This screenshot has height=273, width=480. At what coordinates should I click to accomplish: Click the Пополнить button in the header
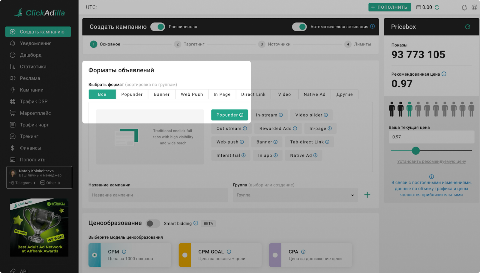click(389, 7)
